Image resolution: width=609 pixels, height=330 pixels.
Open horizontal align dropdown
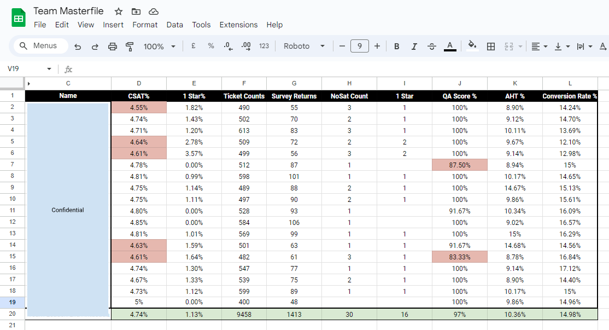[540, 47]
